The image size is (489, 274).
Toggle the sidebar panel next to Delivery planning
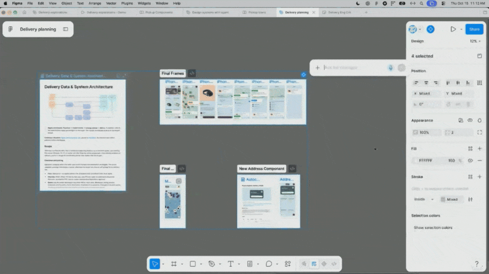66,29
